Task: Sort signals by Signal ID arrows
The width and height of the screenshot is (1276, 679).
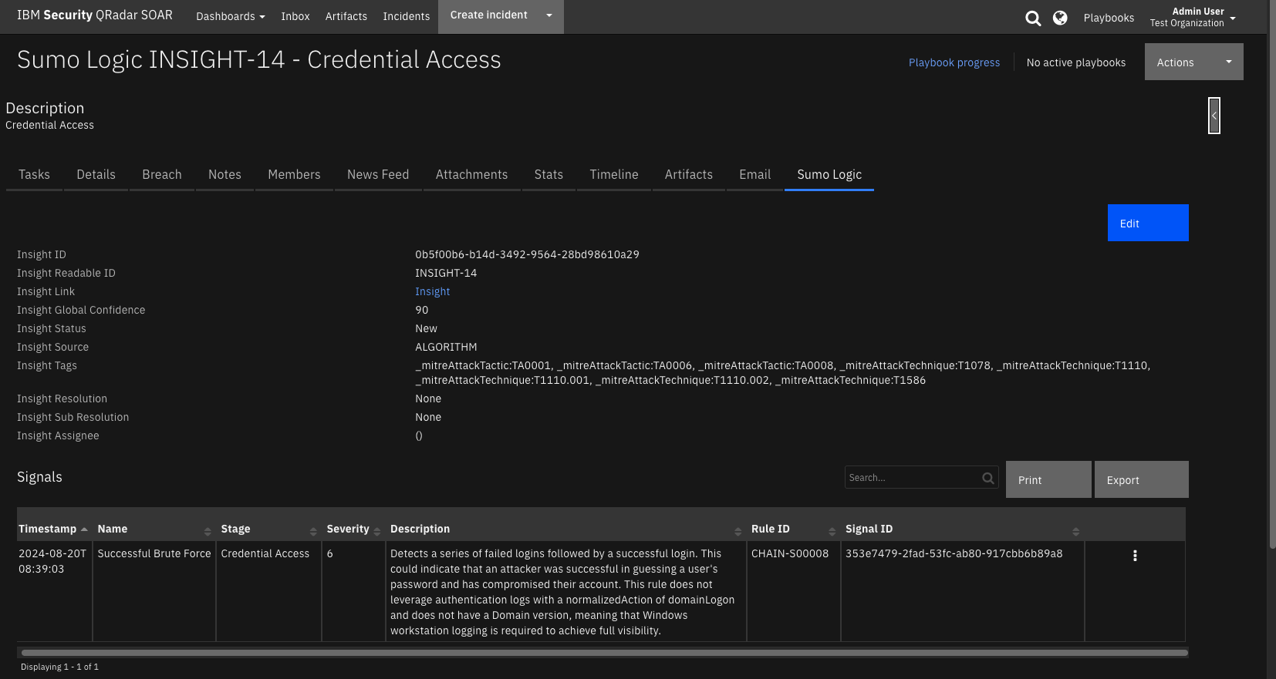Action: pyautogui.click(x=1076, y=531)
